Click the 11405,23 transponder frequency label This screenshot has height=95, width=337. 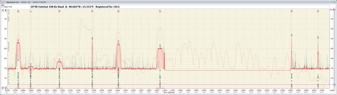tap(118, 85)
